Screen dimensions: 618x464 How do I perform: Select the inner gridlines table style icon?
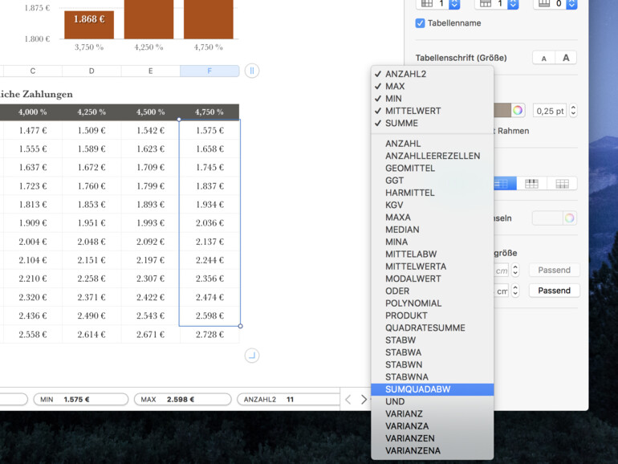coord(531,184)
